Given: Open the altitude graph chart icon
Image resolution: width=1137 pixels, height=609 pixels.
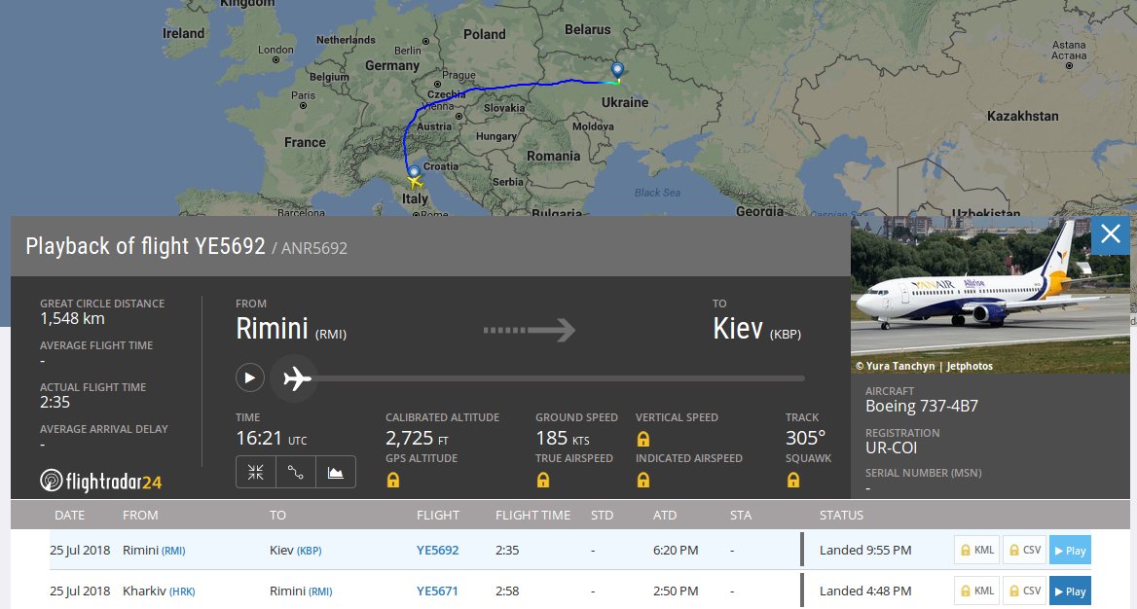Looking at the screenshot, I should click(336, 472).
